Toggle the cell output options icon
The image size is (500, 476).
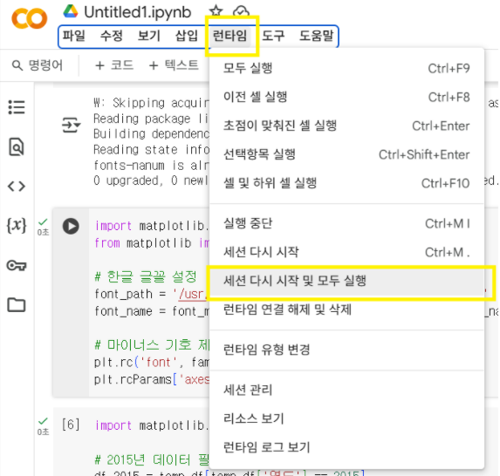71,125
